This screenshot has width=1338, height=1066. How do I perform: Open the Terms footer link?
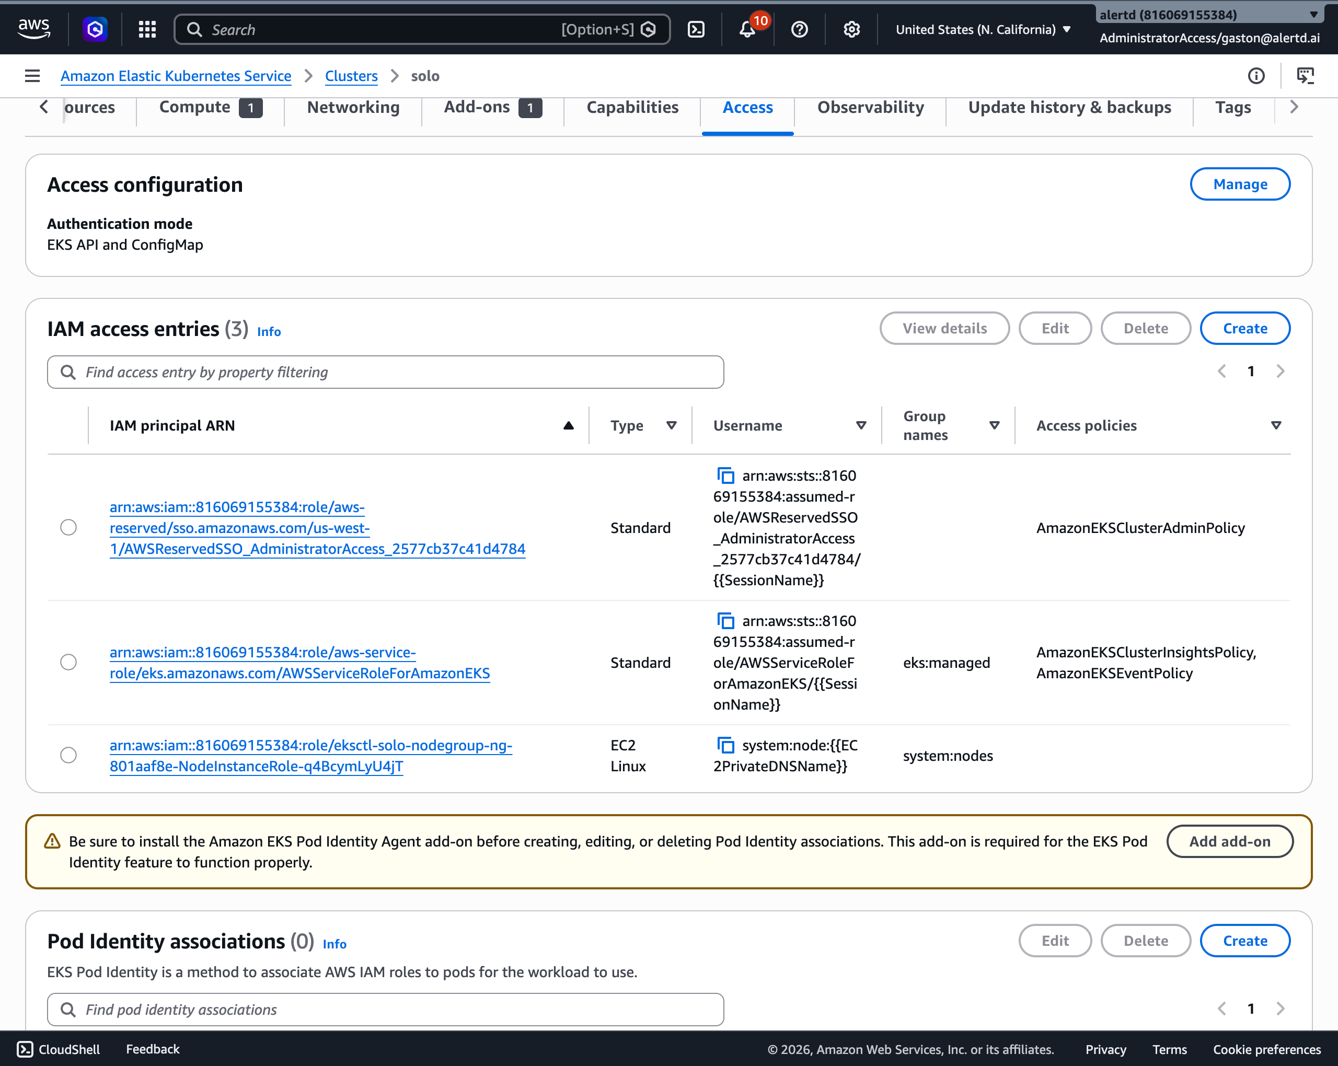1169,1049
